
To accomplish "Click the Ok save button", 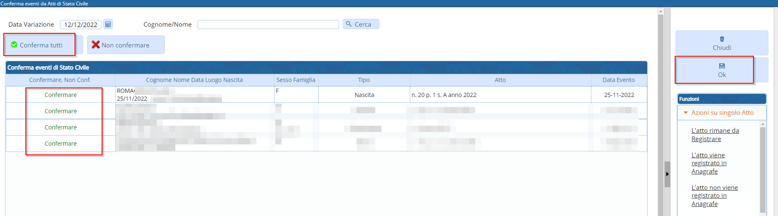I will (721, 70).
